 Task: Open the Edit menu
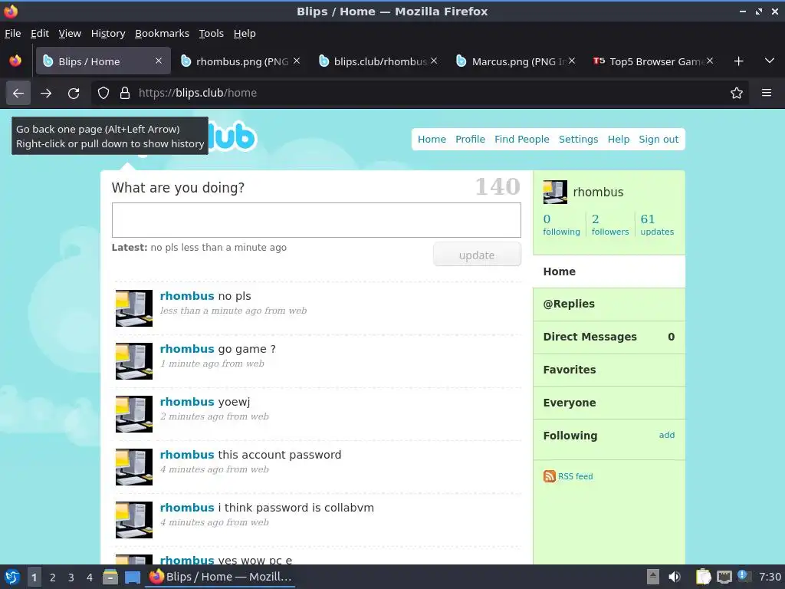pos(40,34)
